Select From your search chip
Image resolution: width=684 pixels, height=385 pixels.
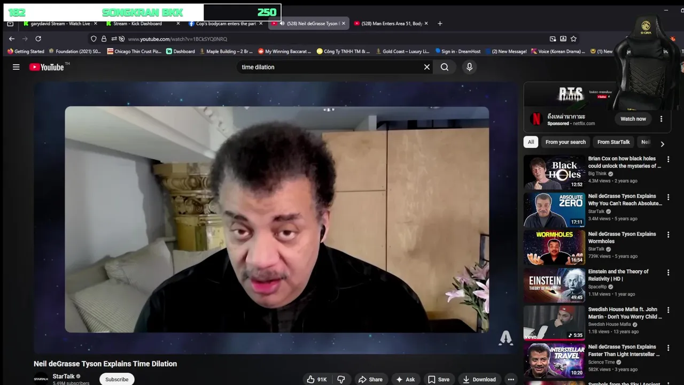coord(565,142)
